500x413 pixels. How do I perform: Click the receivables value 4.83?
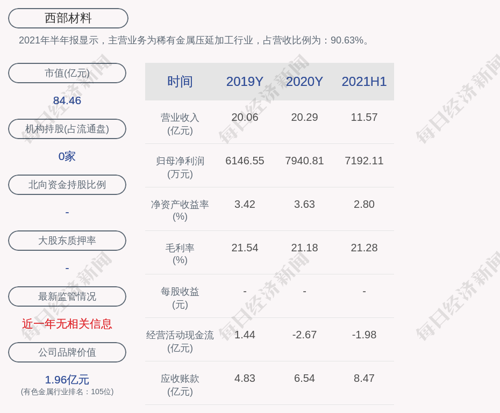(x=245, y=378)
